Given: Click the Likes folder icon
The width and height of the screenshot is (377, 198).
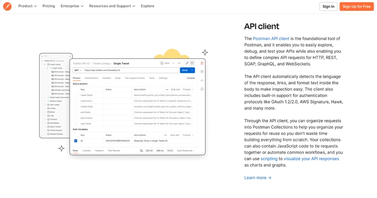Looking at the screenshot, I should point(49,115).
